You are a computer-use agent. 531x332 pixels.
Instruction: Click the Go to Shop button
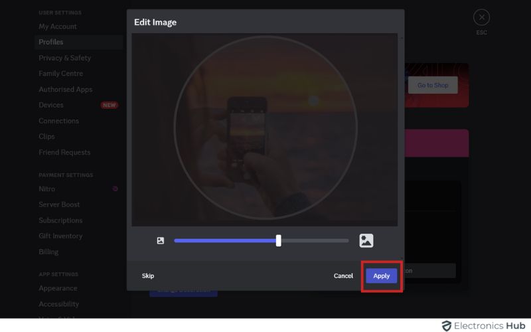433,85
